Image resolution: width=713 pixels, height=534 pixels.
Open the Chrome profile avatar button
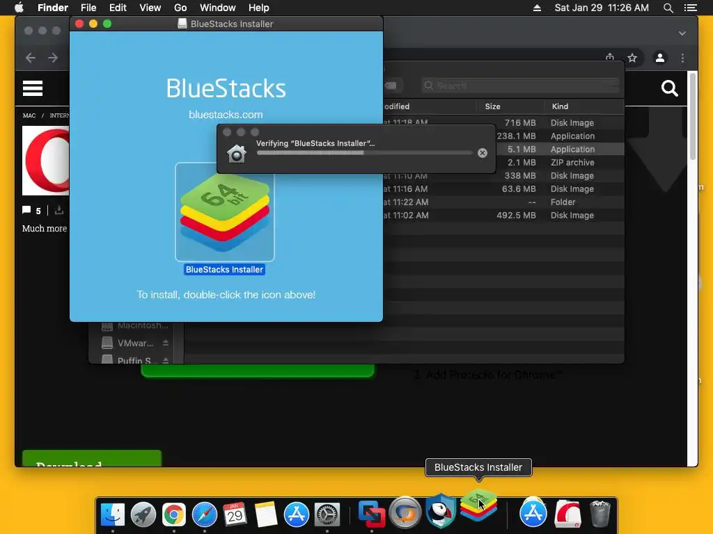click(x=660, y=58)
